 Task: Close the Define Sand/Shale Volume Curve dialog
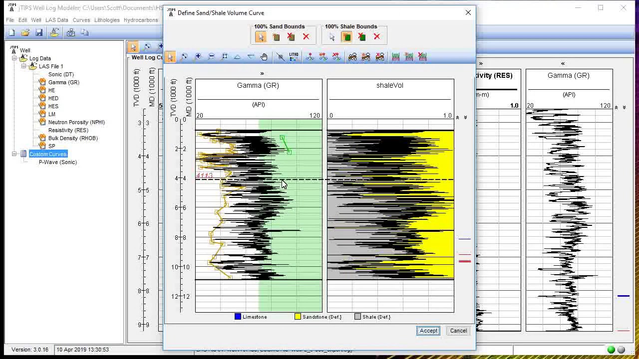(x=468, y=12)
